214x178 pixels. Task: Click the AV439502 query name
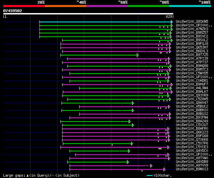click(x=13, y=11)
